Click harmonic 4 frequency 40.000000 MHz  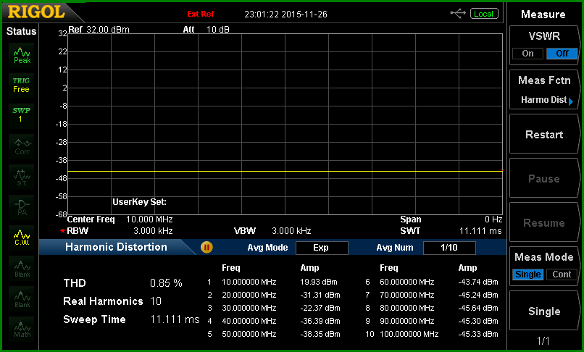pos(249,321)
